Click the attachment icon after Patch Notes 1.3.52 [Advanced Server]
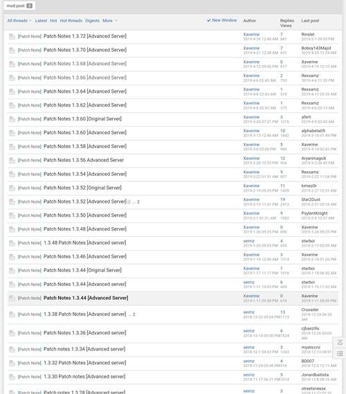 tap(129, 202)
